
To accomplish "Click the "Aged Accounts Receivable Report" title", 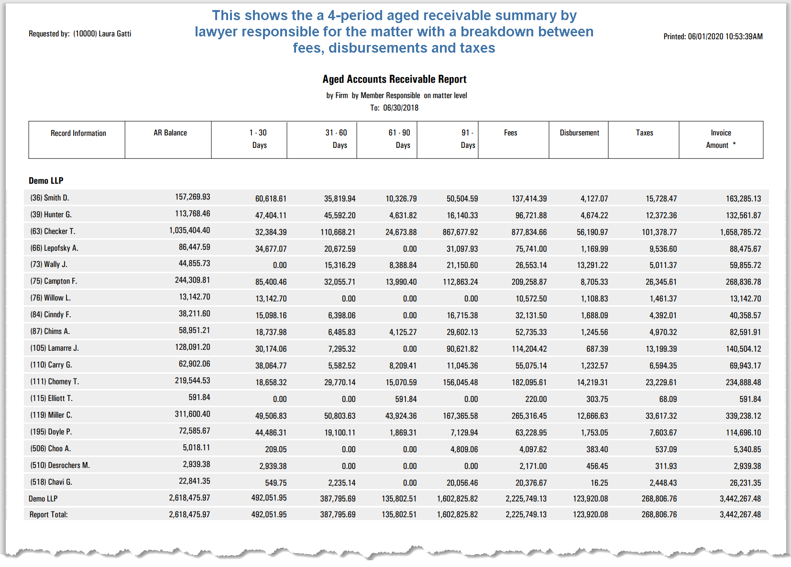I will tap(395, 79).
